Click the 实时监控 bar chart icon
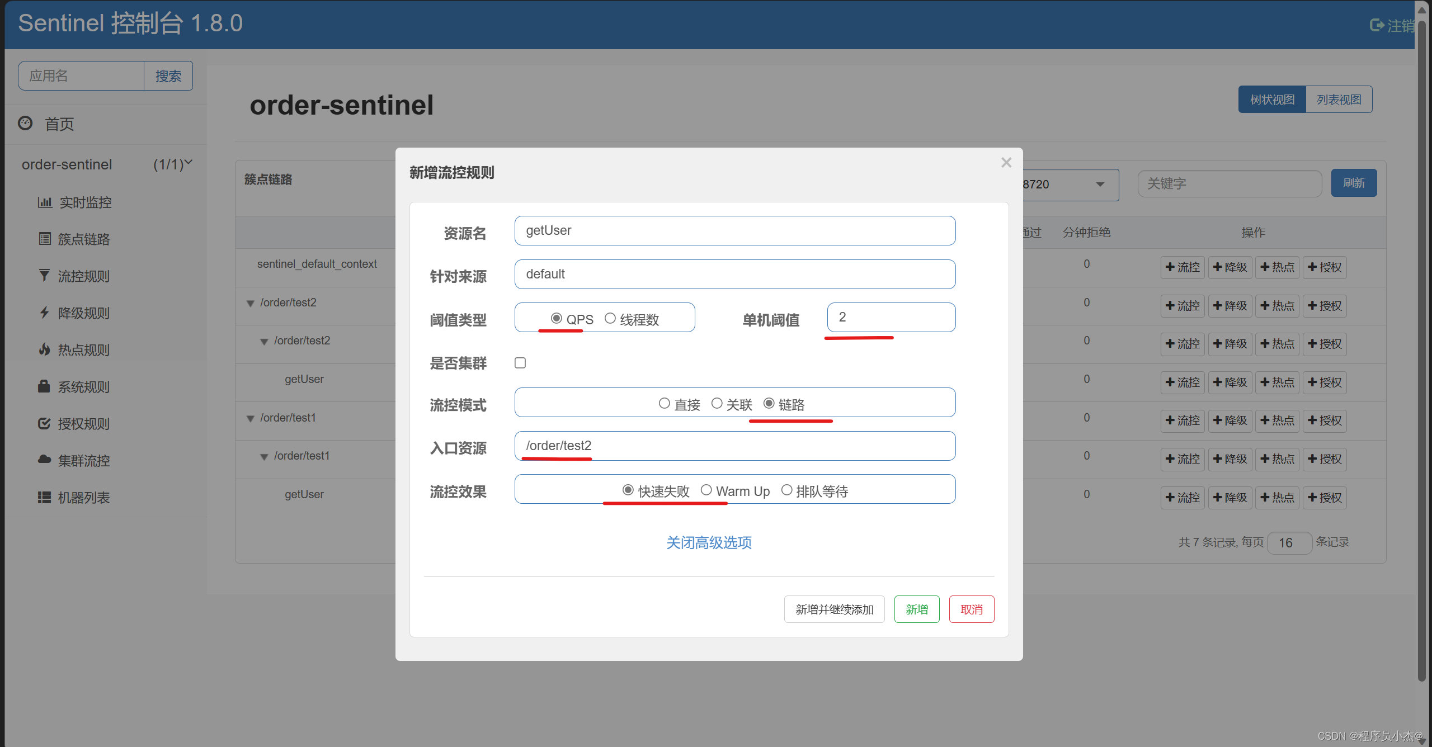Screen dimensions: 1432x747 45,202
